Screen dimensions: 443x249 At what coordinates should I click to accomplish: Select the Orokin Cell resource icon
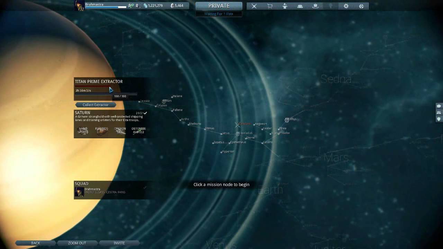pyautogui.click(x=120, y=130)
